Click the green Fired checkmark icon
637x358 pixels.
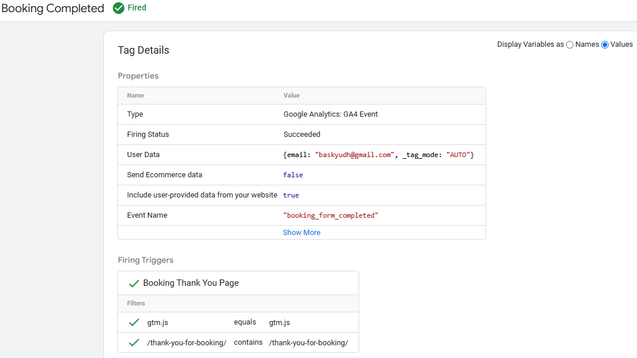click(118, 8)
